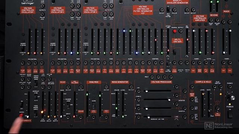This screenshot has height=134, width=239.
Task: Toggle the voice mode mono/duo switch
Action: click(36, 83)
